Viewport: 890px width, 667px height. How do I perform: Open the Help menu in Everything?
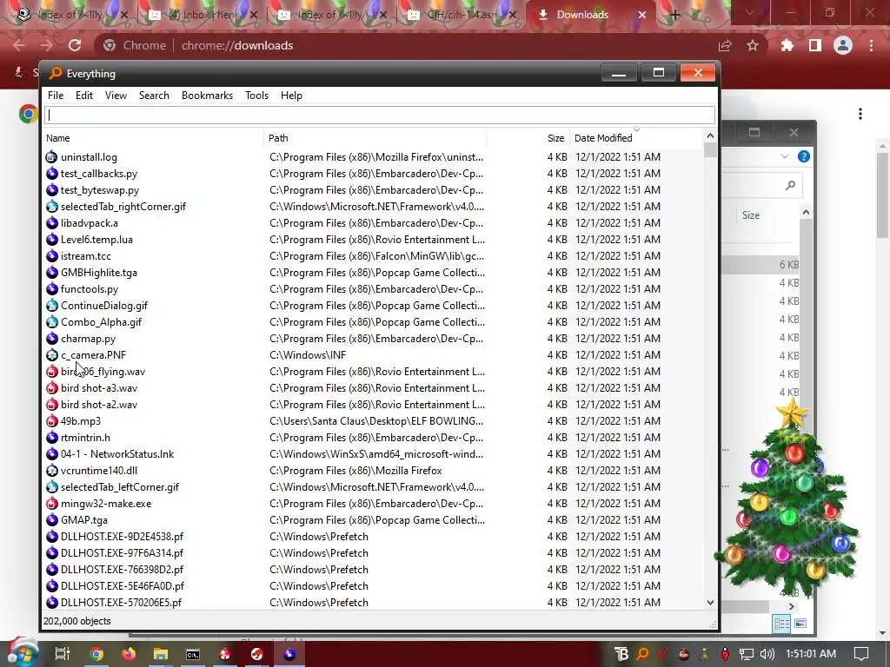[291, 96]
